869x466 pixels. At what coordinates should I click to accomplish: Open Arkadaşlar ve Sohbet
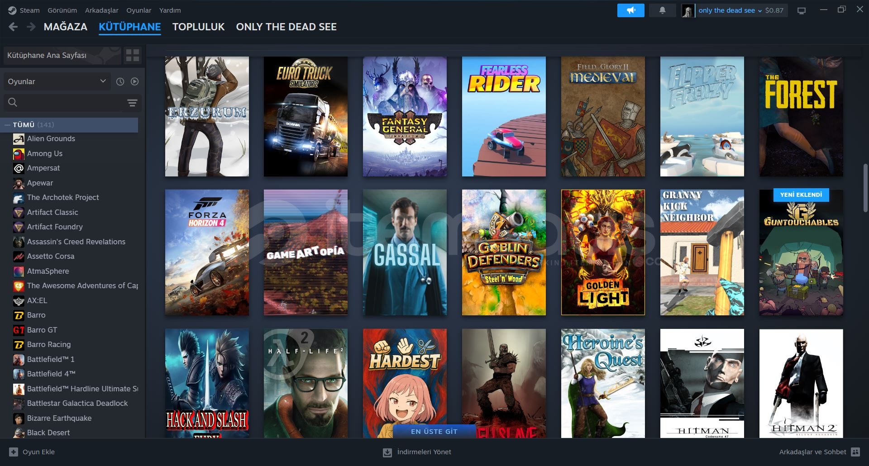tap(812, 452)
